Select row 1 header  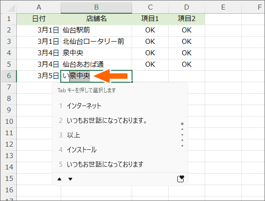[x=9, y=19]
